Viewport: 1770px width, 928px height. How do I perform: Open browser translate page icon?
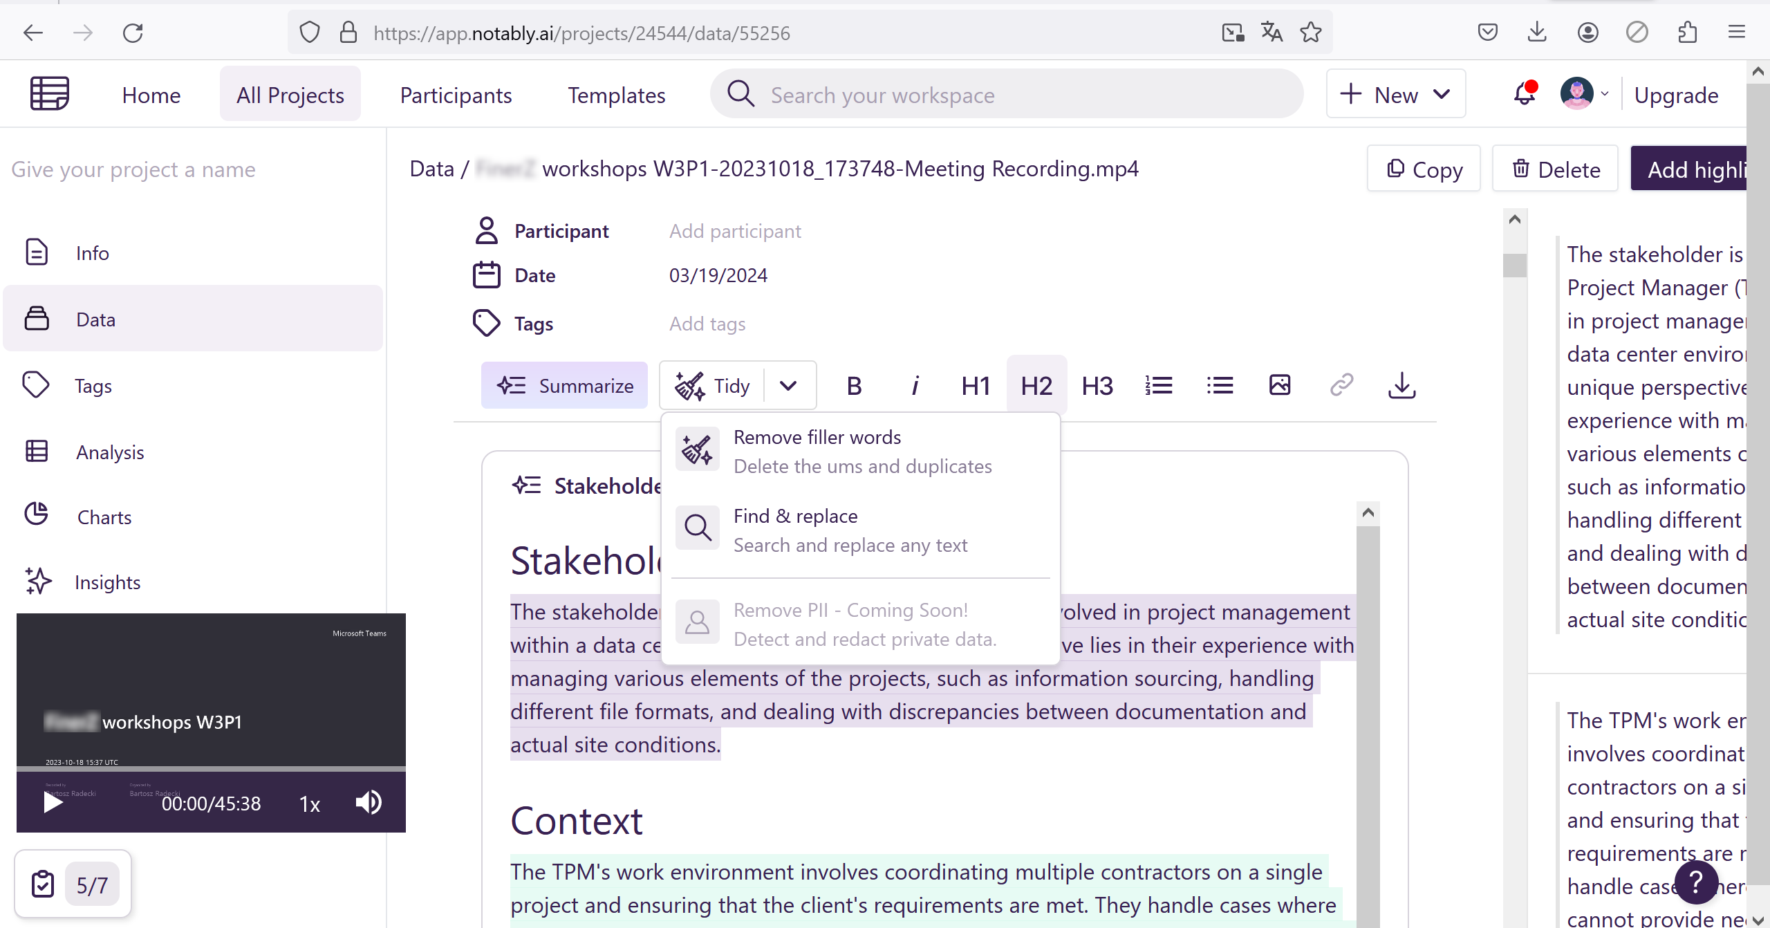pyautogui.click(x=1271, y=33)
